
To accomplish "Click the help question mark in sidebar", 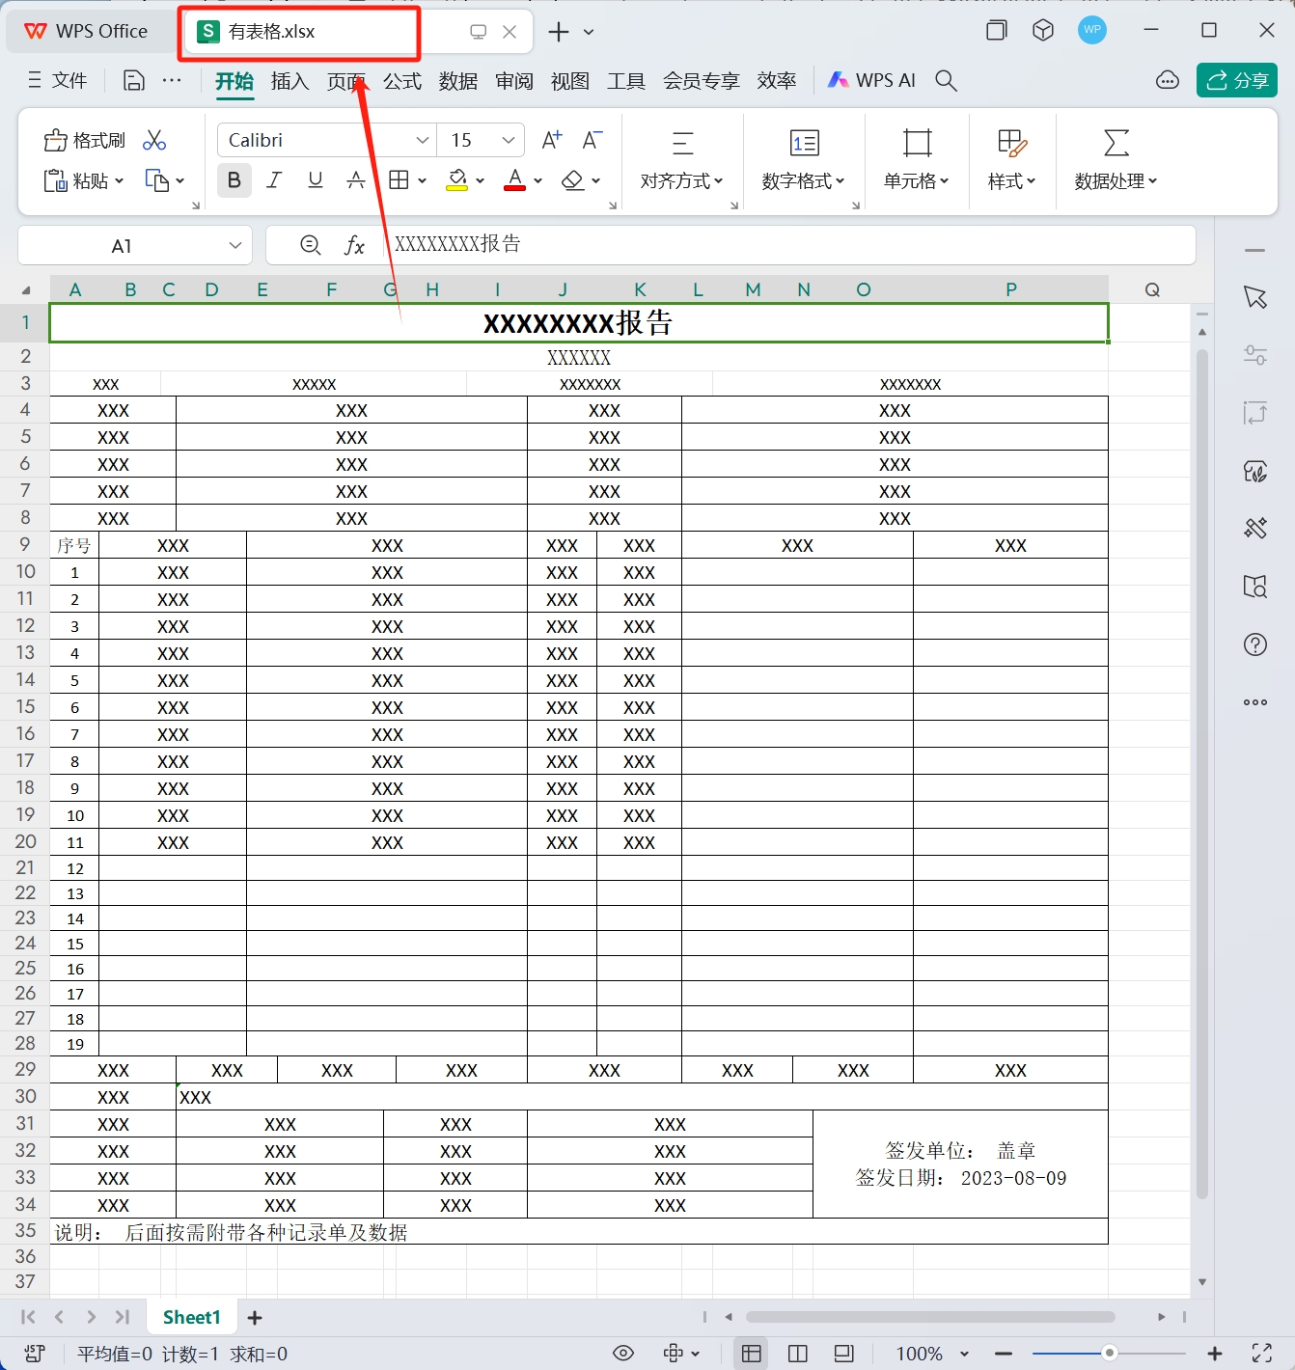I will [1255, 644].
